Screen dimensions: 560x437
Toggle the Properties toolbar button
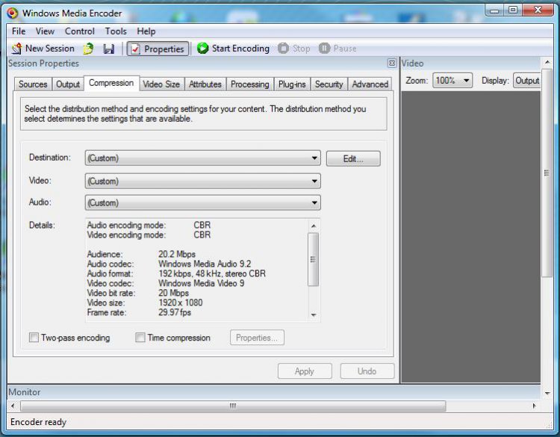(158, 49)
